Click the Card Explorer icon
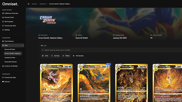 click(x=3, y=41)
